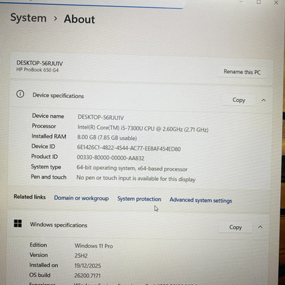
Task: Select the OS build 26200.7171 value
Action: 87,275
